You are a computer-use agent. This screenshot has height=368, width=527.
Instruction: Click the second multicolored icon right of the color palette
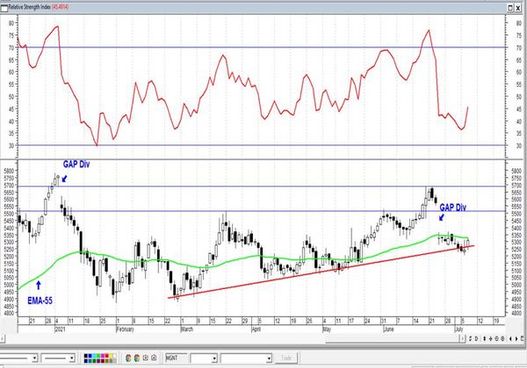[x=137, y=358]
